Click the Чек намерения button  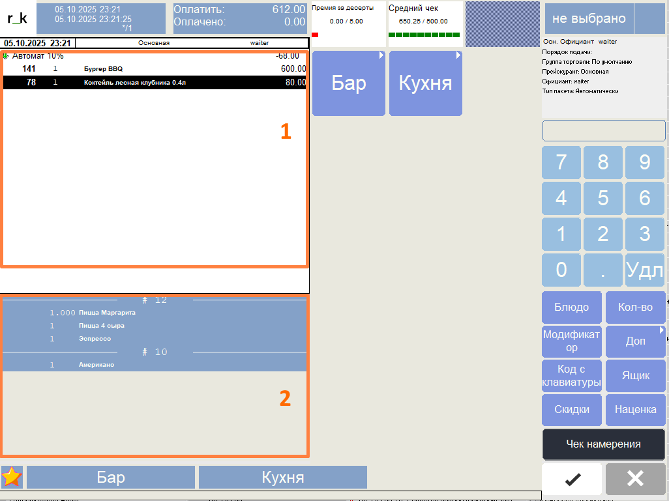click(x=603, y=444)
